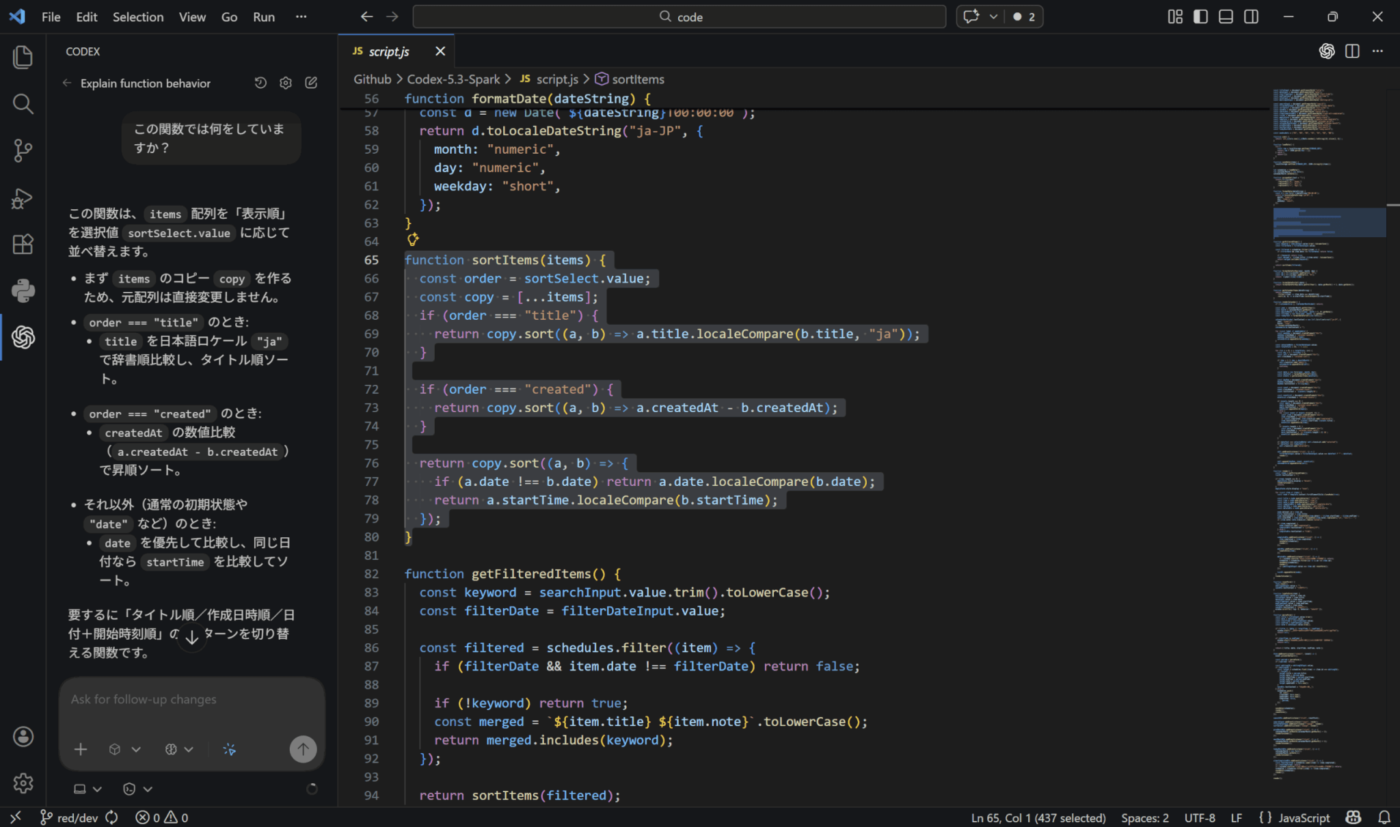Open Run and Debug view

(23, 198)
